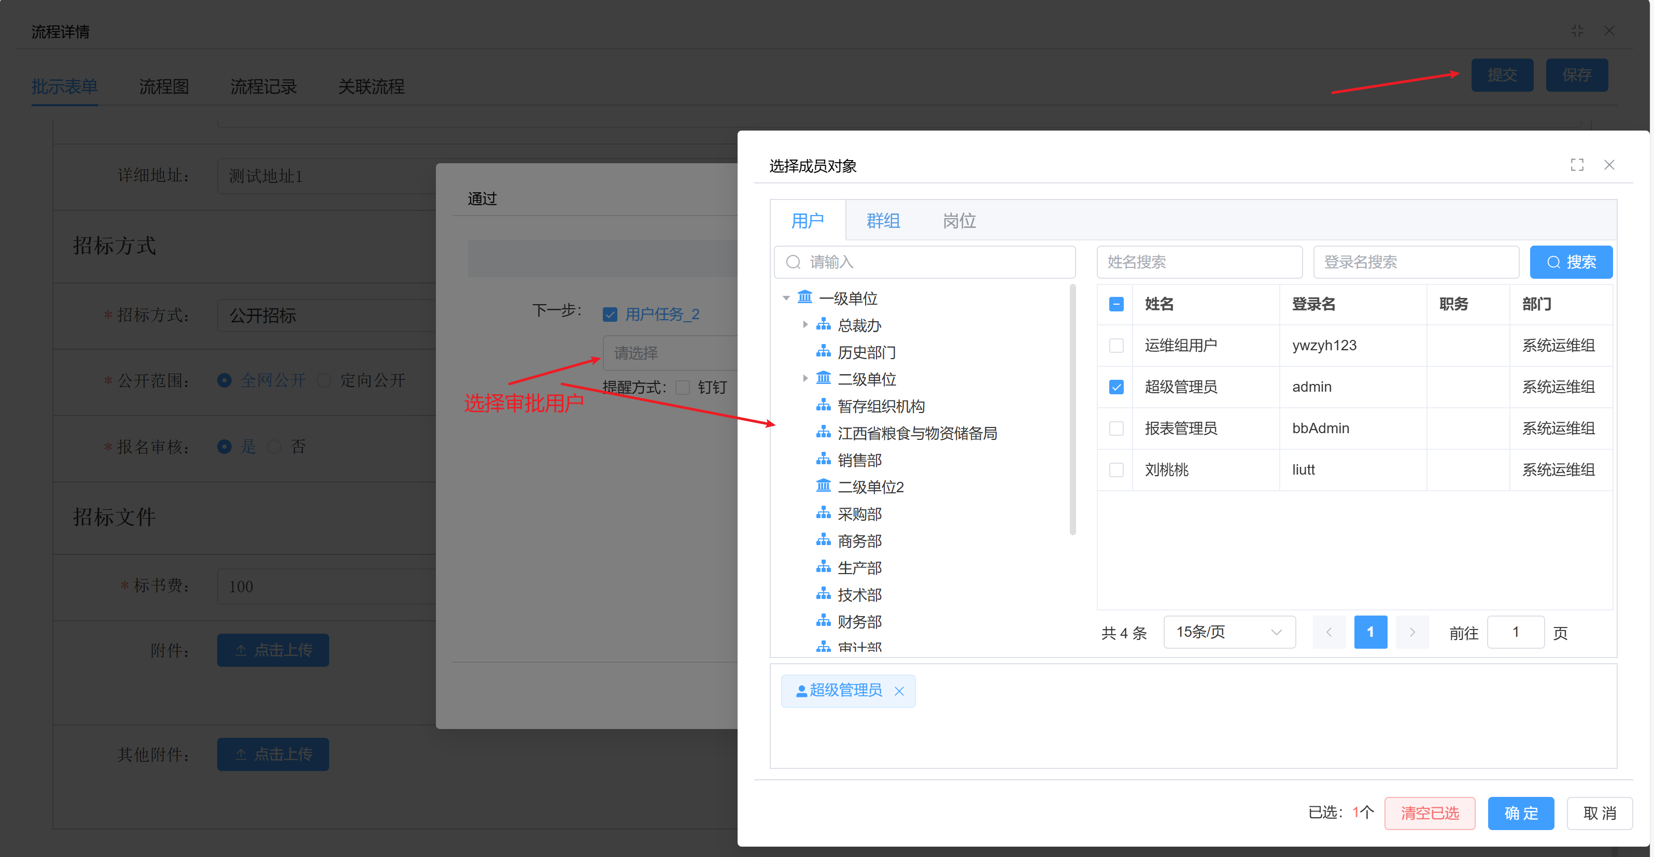Click the 财务部 department icon
1654x857 pixels.
(823, 621)
